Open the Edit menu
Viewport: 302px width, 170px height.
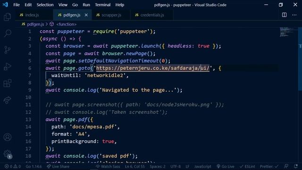(28, 5)
